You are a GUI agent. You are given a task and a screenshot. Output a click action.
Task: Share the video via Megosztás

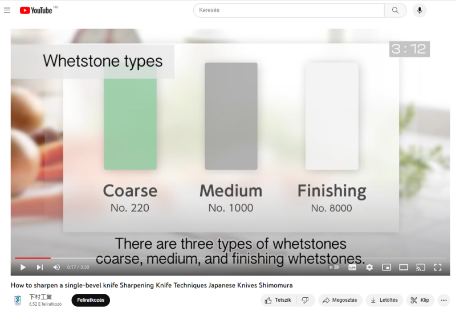[x=340, y=300]
